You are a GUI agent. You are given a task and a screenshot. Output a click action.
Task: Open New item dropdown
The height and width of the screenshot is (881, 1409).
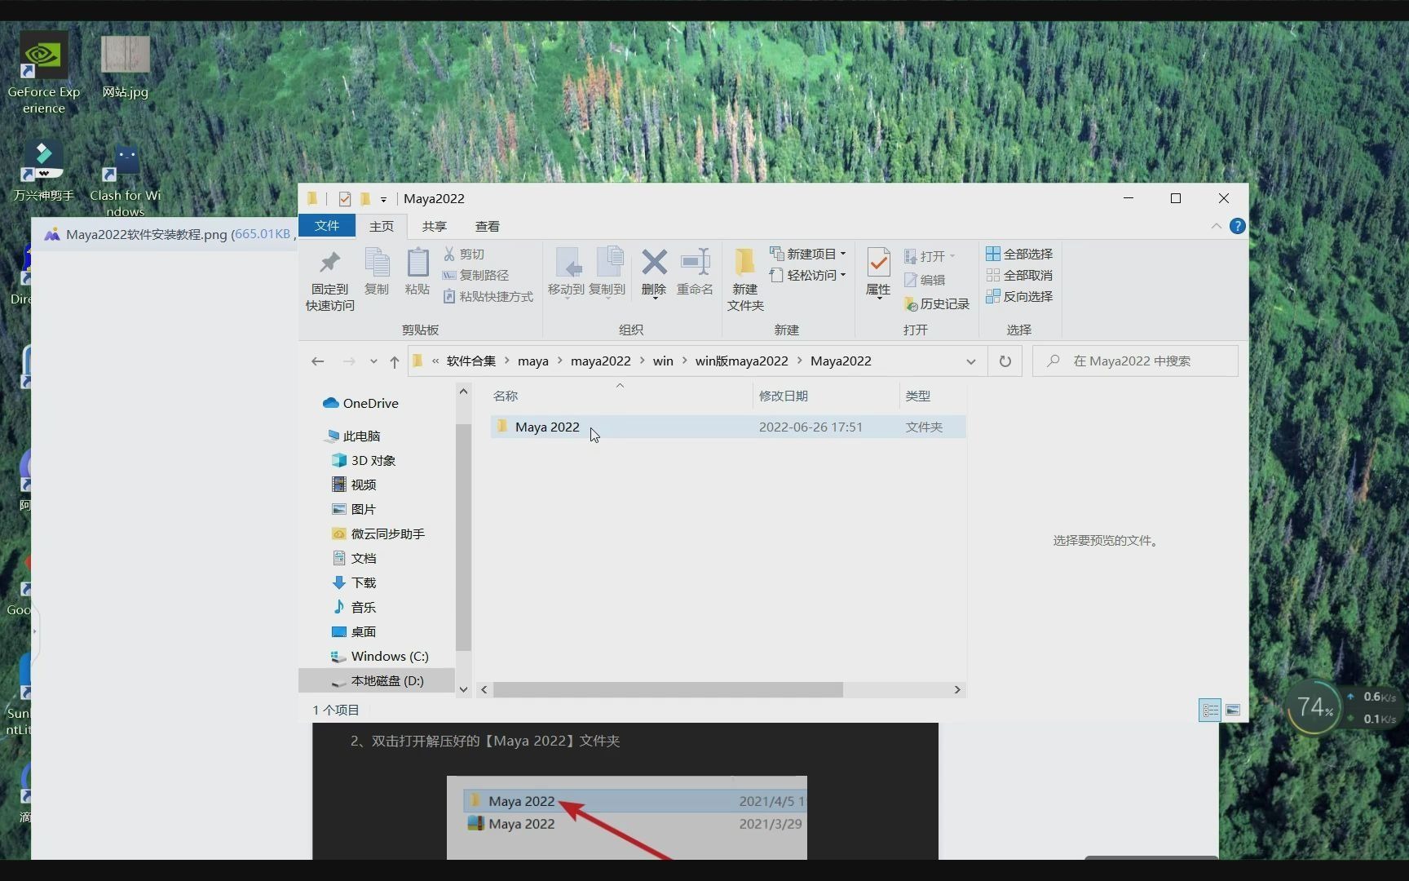(808, 255)
